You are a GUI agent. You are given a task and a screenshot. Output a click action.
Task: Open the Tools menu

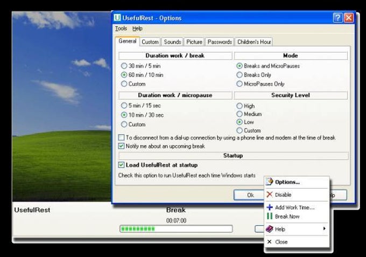121,29
